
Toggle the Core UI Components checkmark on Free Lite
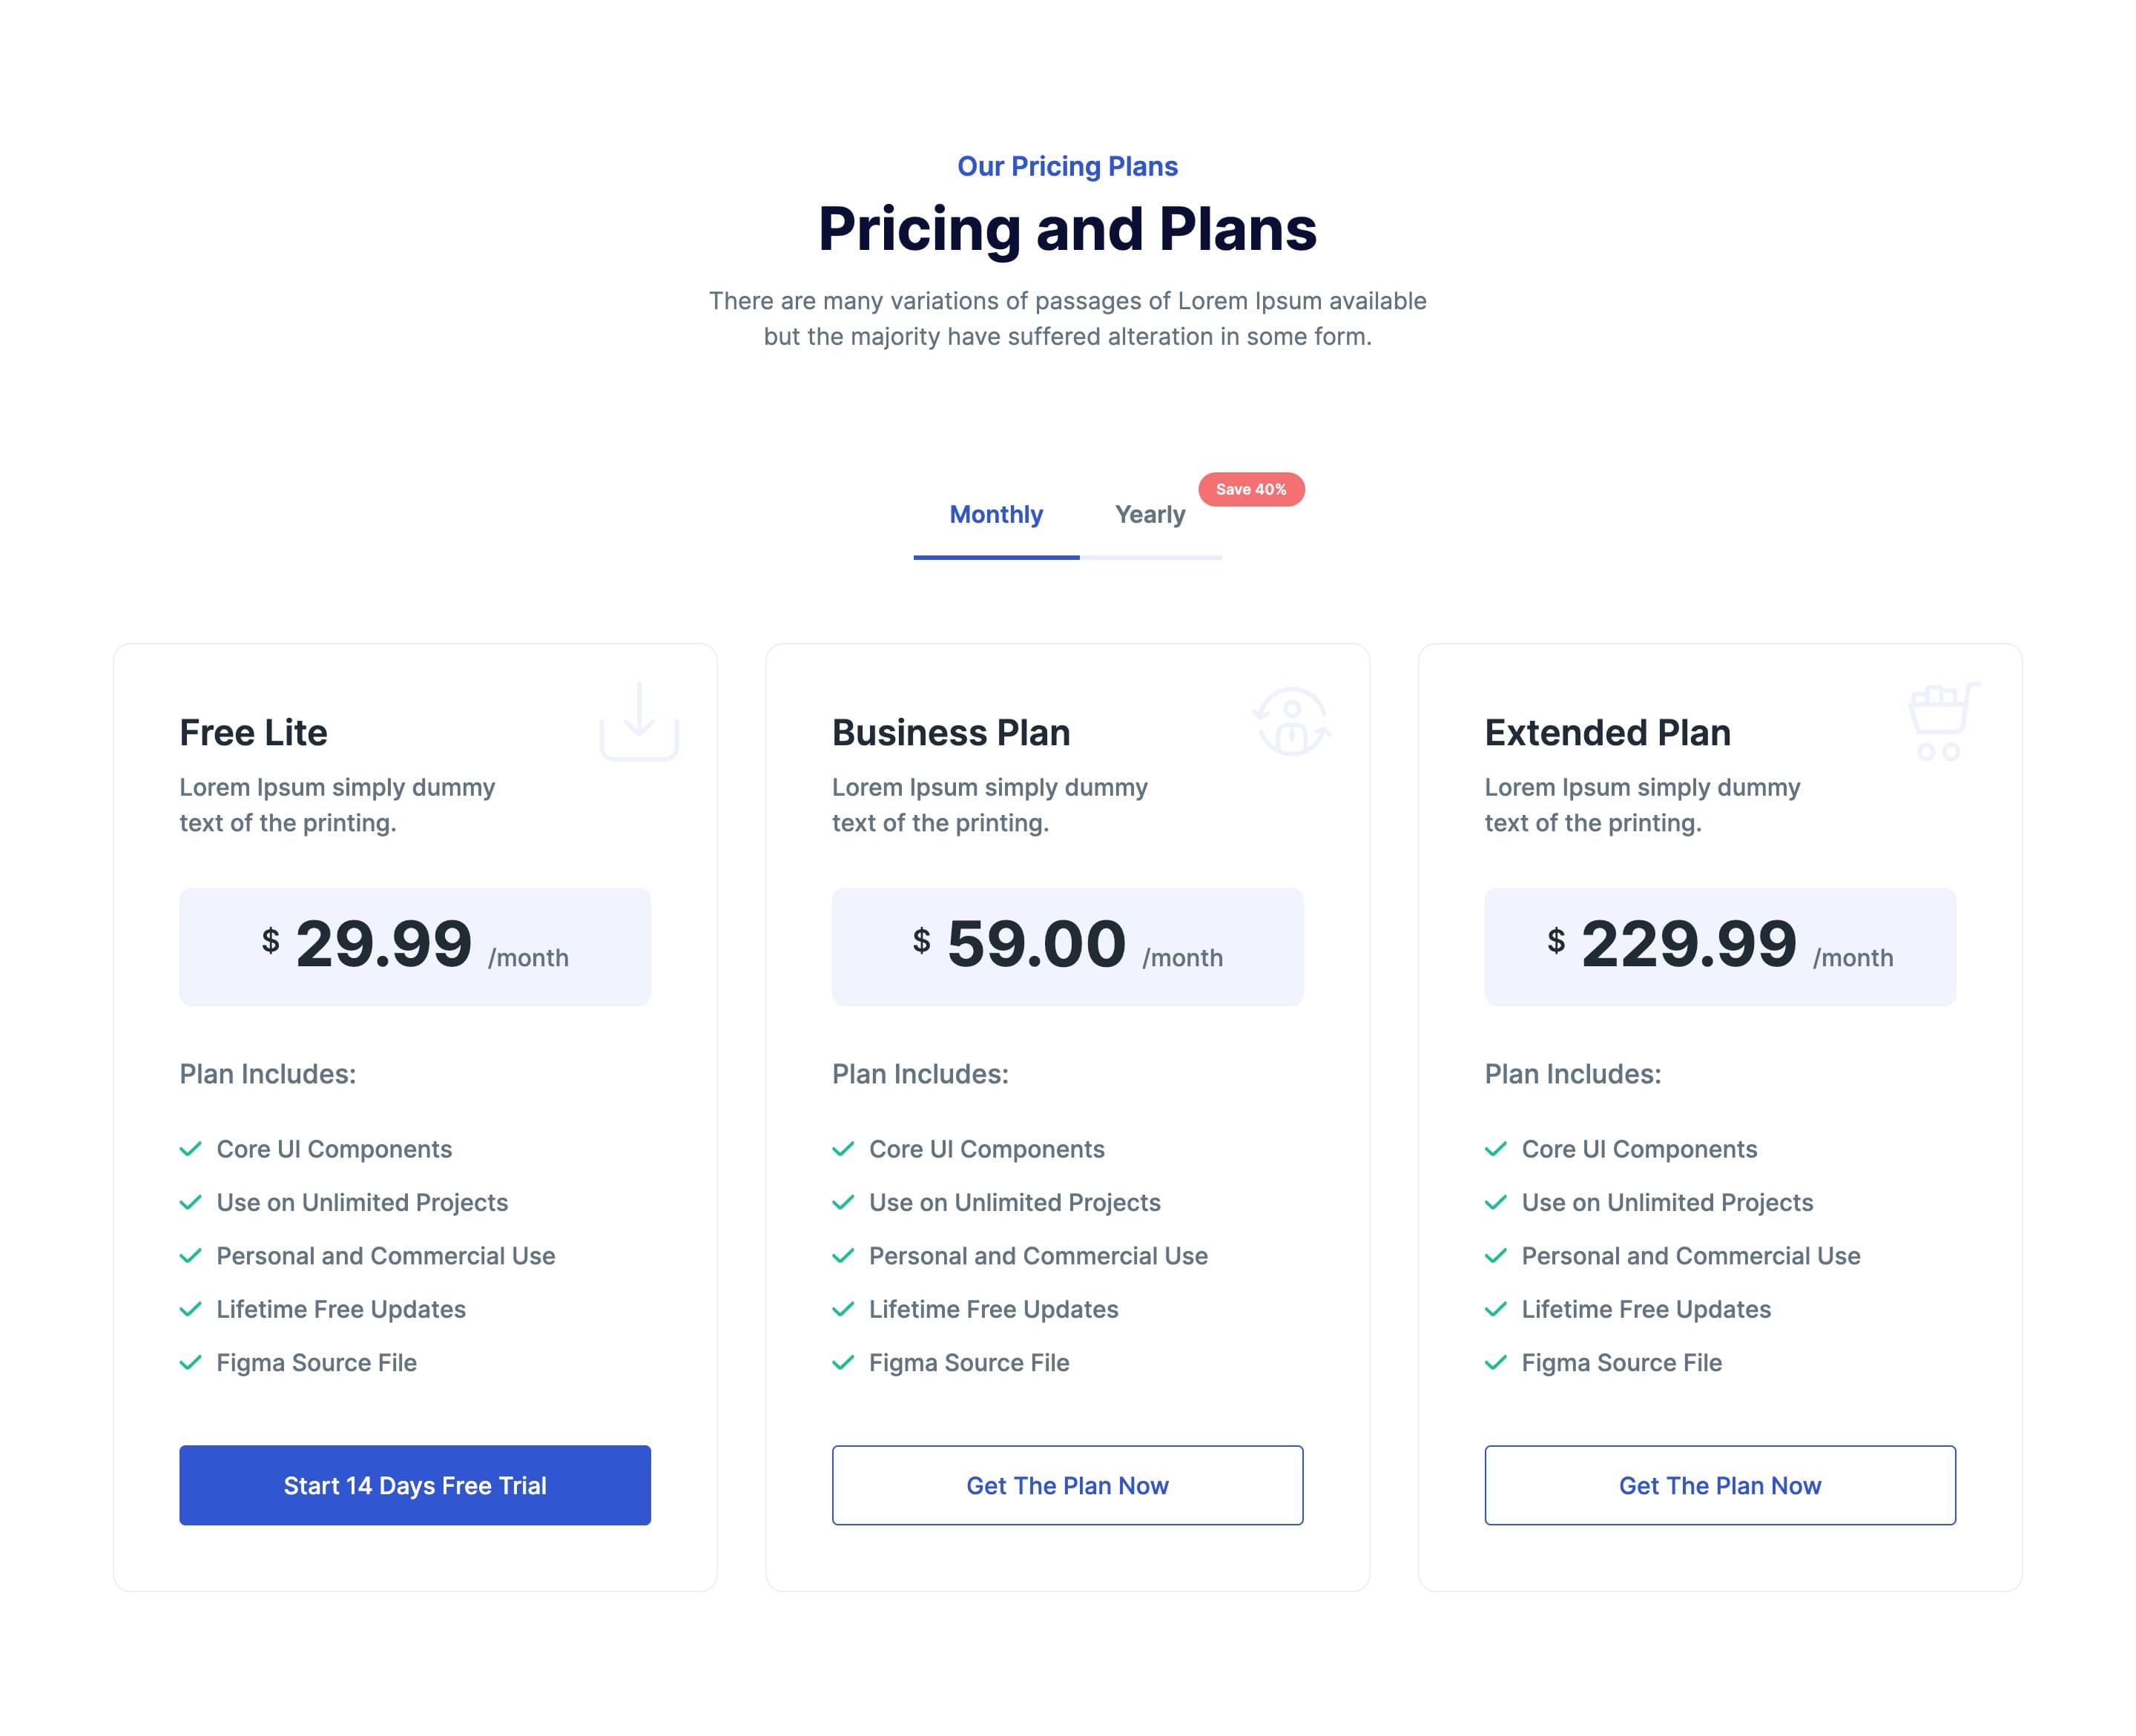coord(191,1146)
